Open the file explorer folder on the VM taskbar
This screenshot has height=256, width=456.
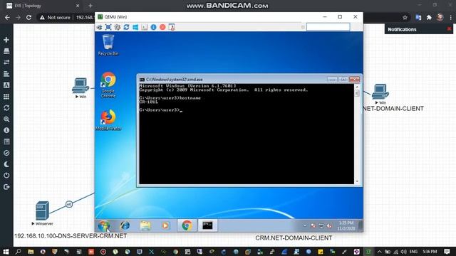click(145, 225)
